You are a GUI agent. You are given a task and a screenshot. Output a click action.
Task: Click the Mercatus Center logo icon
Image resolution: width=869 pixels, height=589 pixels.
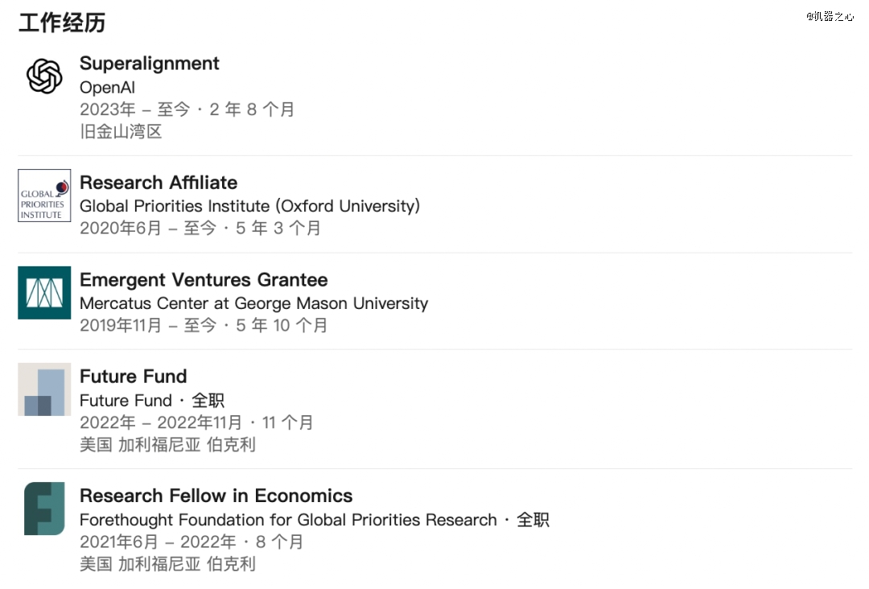tap(44, 293)
